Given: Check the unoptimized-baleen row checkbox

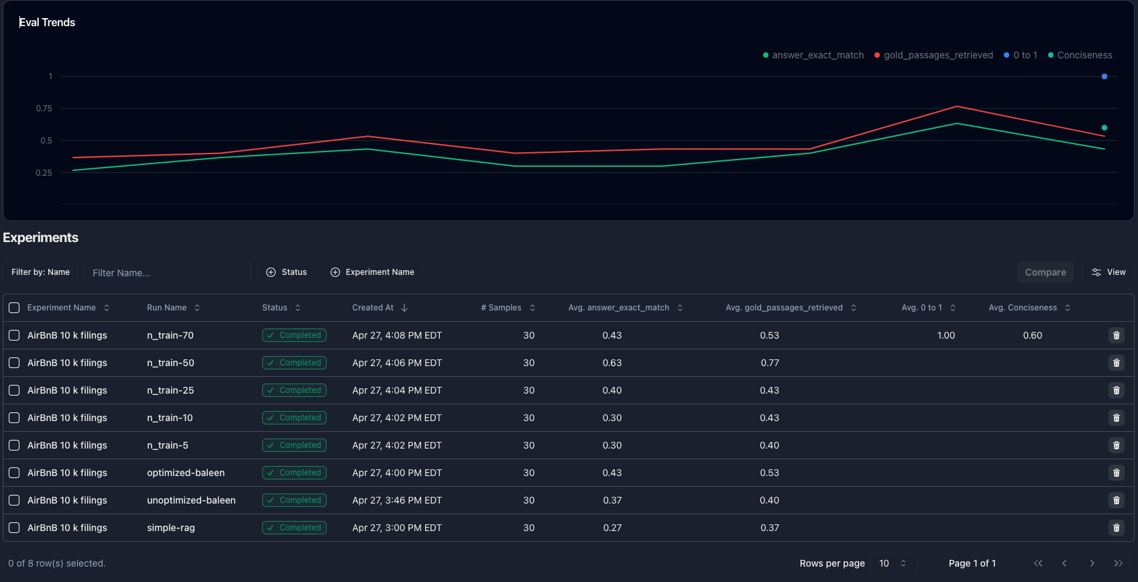Looking at the screenshot, I should pos(14,500).
